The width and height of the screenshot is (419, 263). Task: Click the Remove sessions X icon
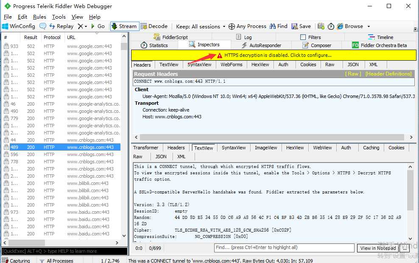[x=80, y=26]
